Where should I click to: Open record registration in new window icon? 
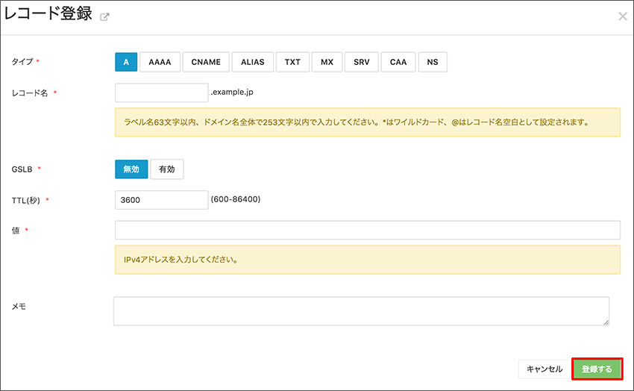pyautogui.click(x=104, y=17)
